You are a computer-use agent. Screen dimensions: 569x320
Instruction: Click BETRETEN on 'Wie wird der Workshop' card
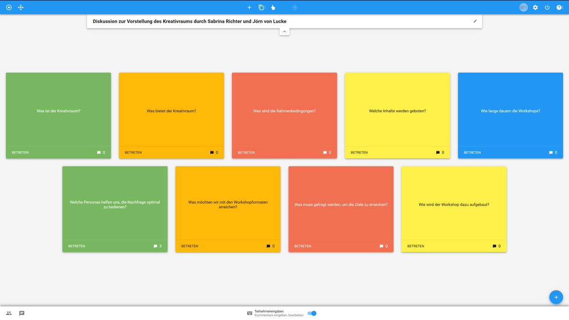[x=416, y=246]
